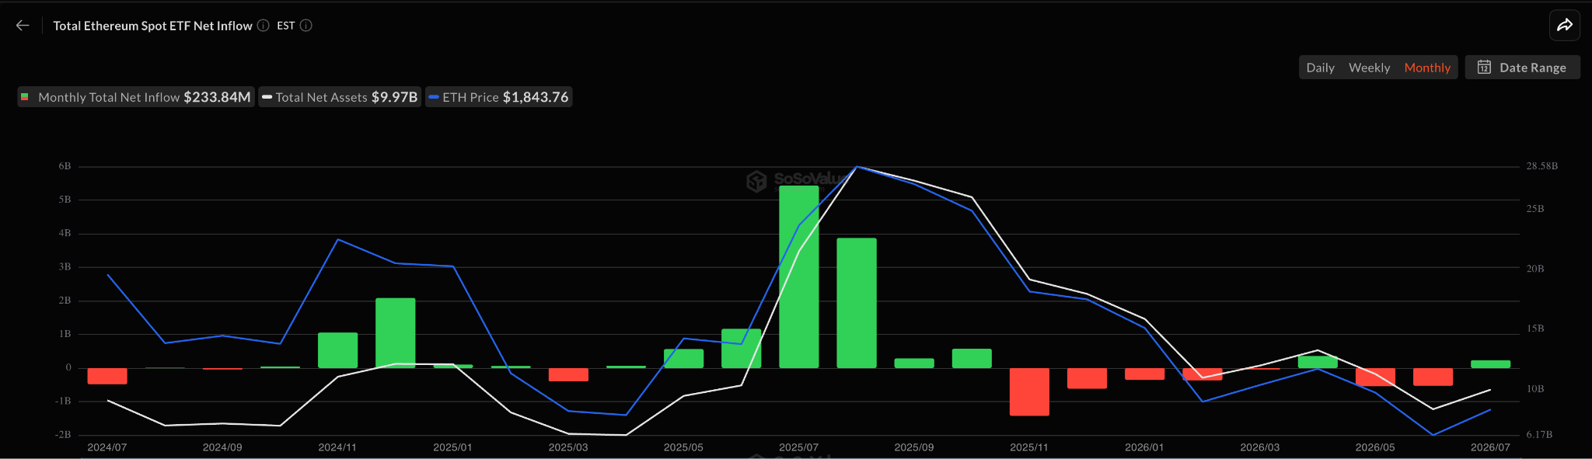
Task: Click the 6.17B right axis label
Action: click(1539, 434)
